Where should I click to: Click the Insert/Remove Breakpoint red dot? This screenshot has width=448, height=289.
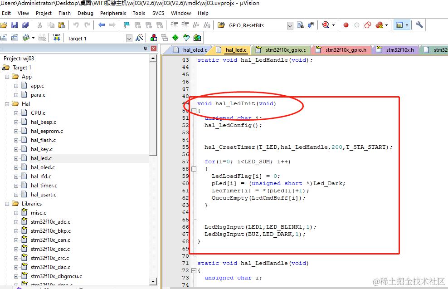tap(346, 25)
